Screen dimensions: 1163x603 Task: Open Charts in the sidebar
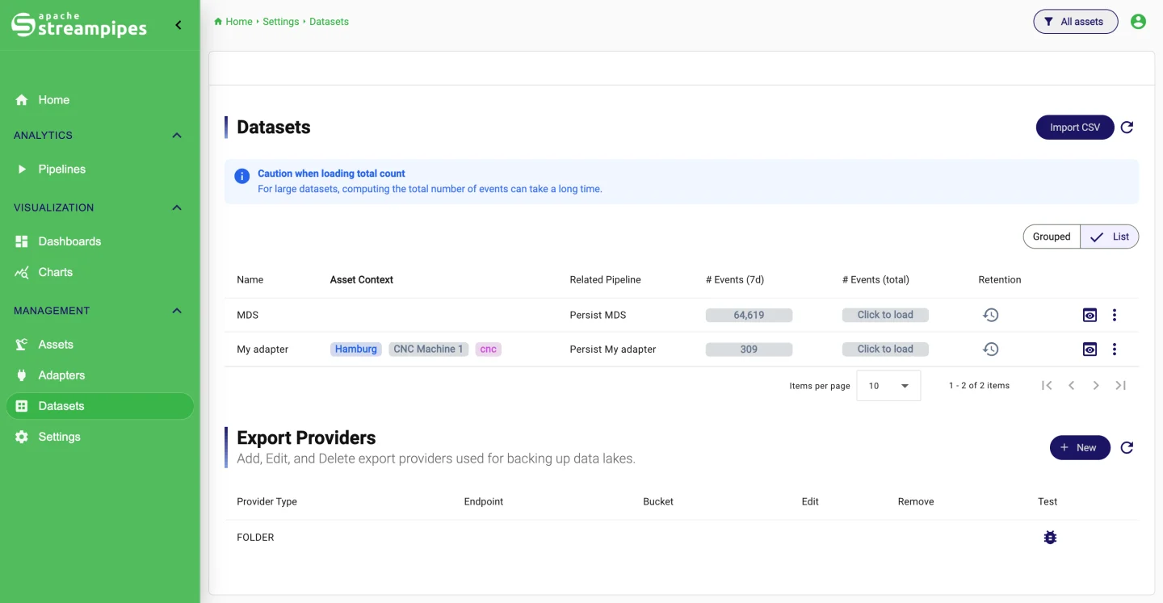pos(100,272)
